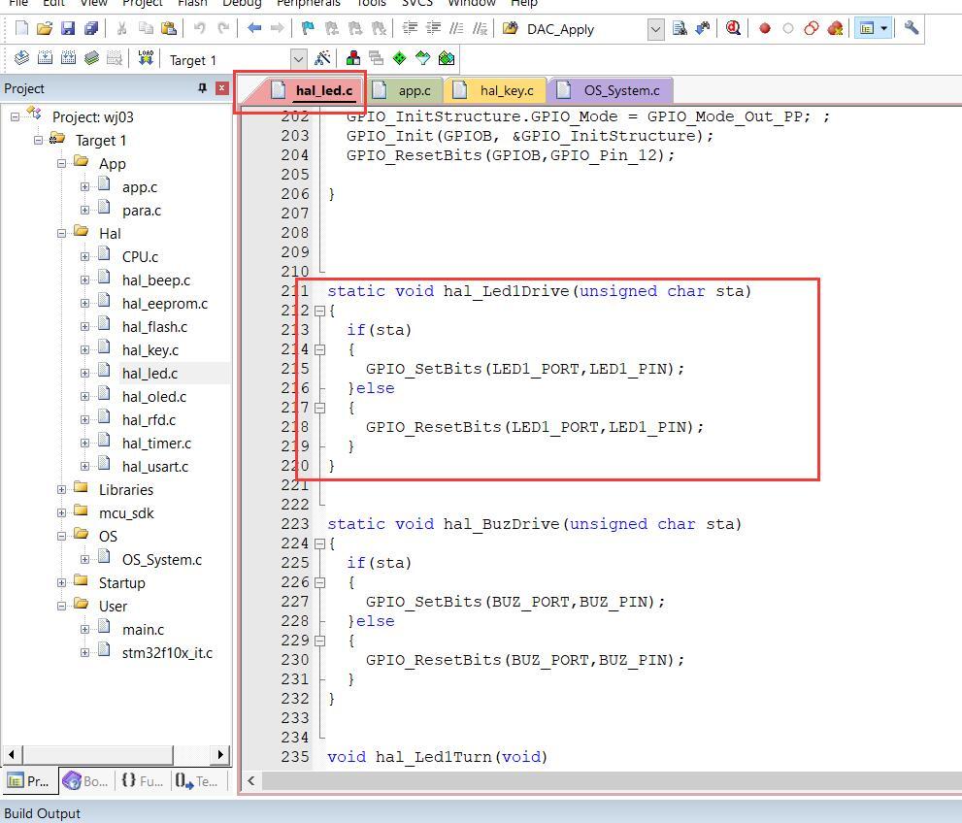
Task: Click the Open file folder icon
Action: [45, 29]
